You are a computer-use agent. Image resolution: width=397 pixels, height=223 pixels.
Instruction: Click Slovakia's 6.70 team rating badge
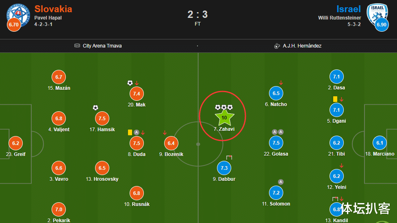point(14,24)
